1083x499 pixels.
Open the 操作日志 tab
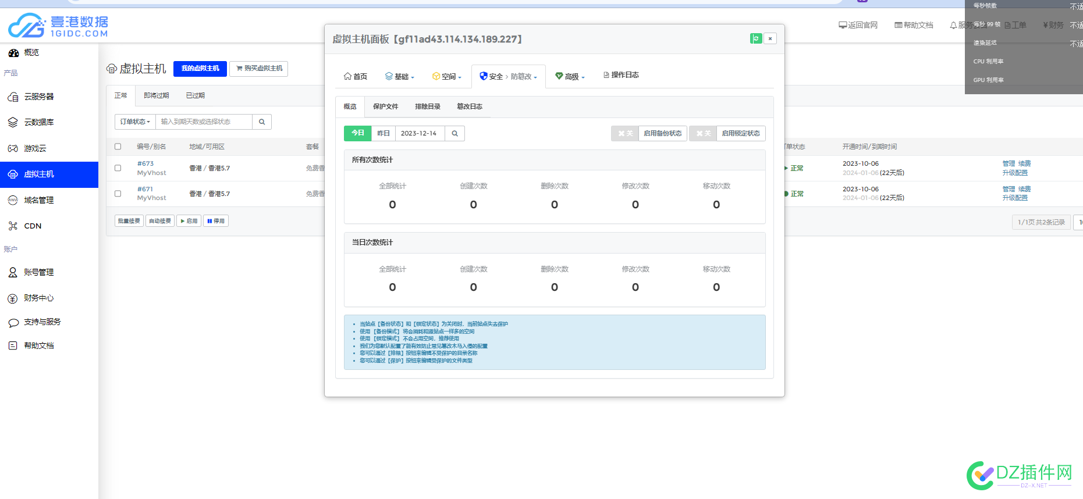(x=621, y=75)
